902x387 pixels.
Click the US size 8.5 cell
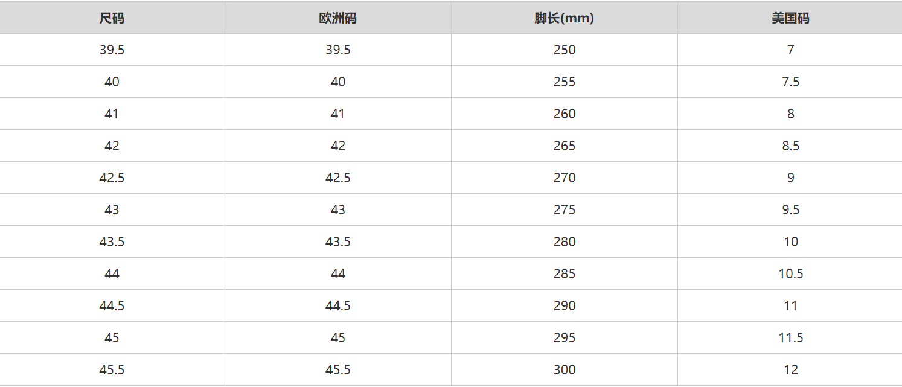coord(790,146)
